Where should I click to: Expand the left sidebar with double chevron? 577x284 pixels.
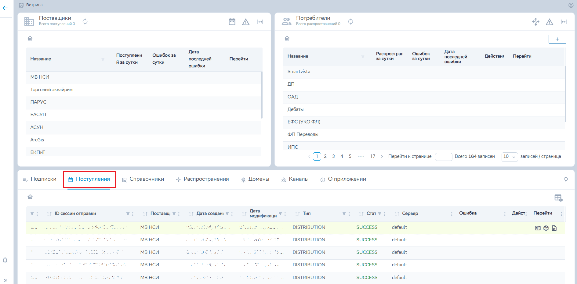tap(5, 280)
